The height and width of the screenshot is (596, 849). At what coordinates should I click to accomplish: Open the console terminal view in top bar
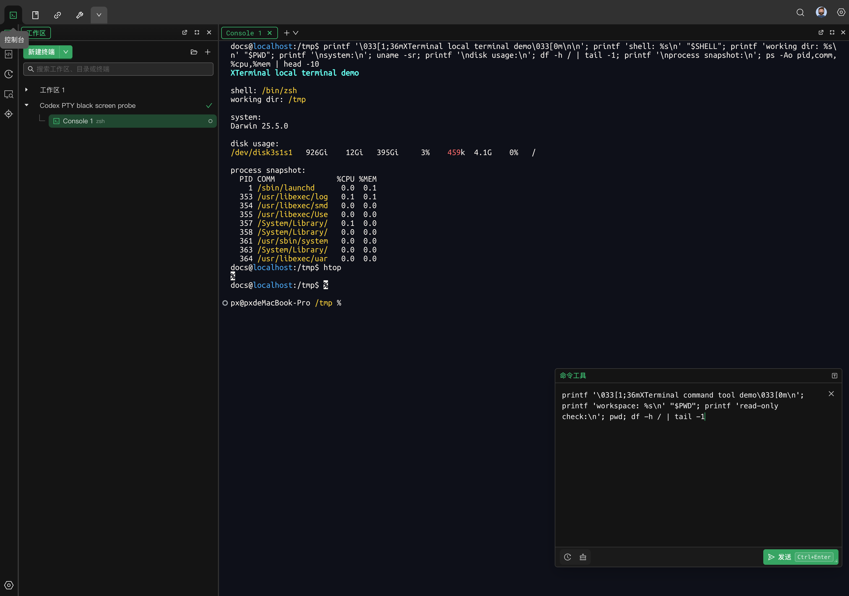point(13,15)
